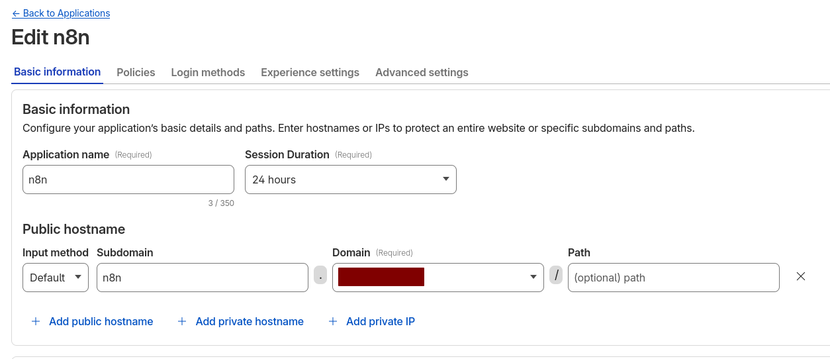This screenshot has width=830, height=359.
Task: Select the Advanced settings tab
Action: coord(422,73)
